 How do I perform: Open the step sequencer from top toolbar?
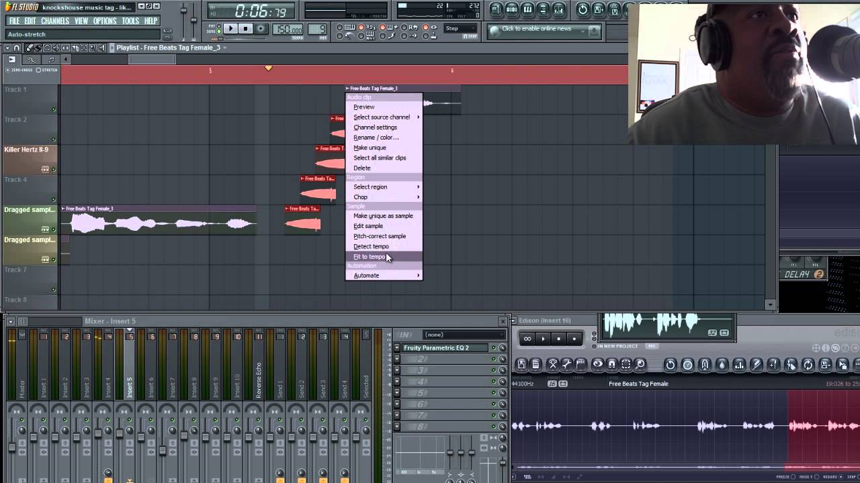pos(512,9)
